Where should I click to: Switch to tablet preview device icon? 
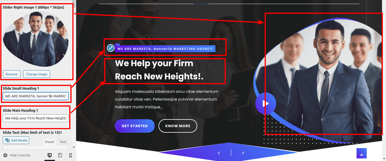[60, 155]
